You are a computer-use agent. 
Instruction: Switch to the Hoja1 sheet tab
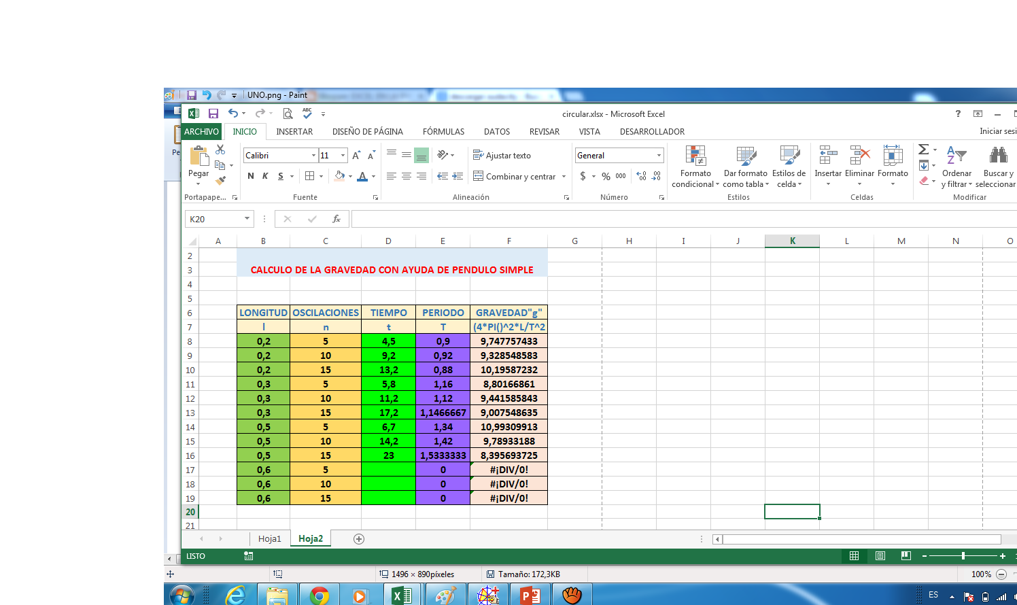271,538
